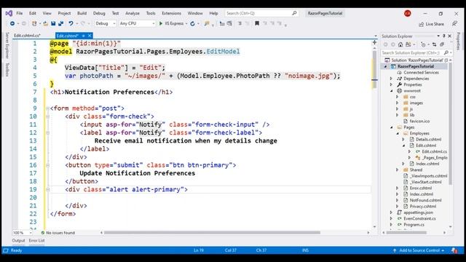Screen dimensions: 466x262
Task: Open the Properties side tab at right
Action: (458, 41)
